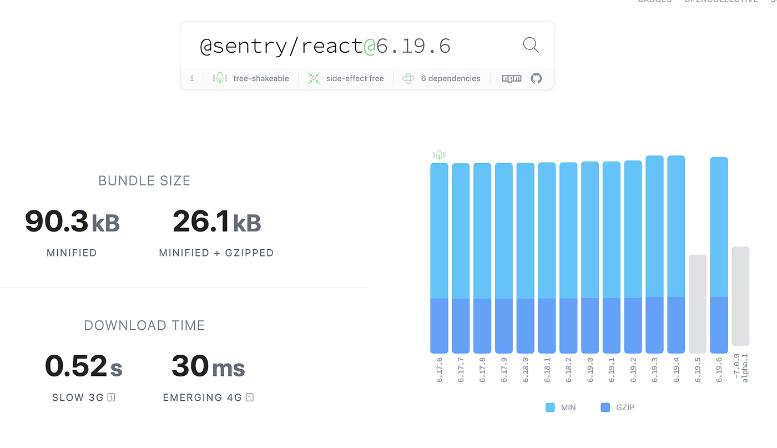777x448 pixels.
Task: Click the search magnifier icon
Action: click(x=530, y=45)
